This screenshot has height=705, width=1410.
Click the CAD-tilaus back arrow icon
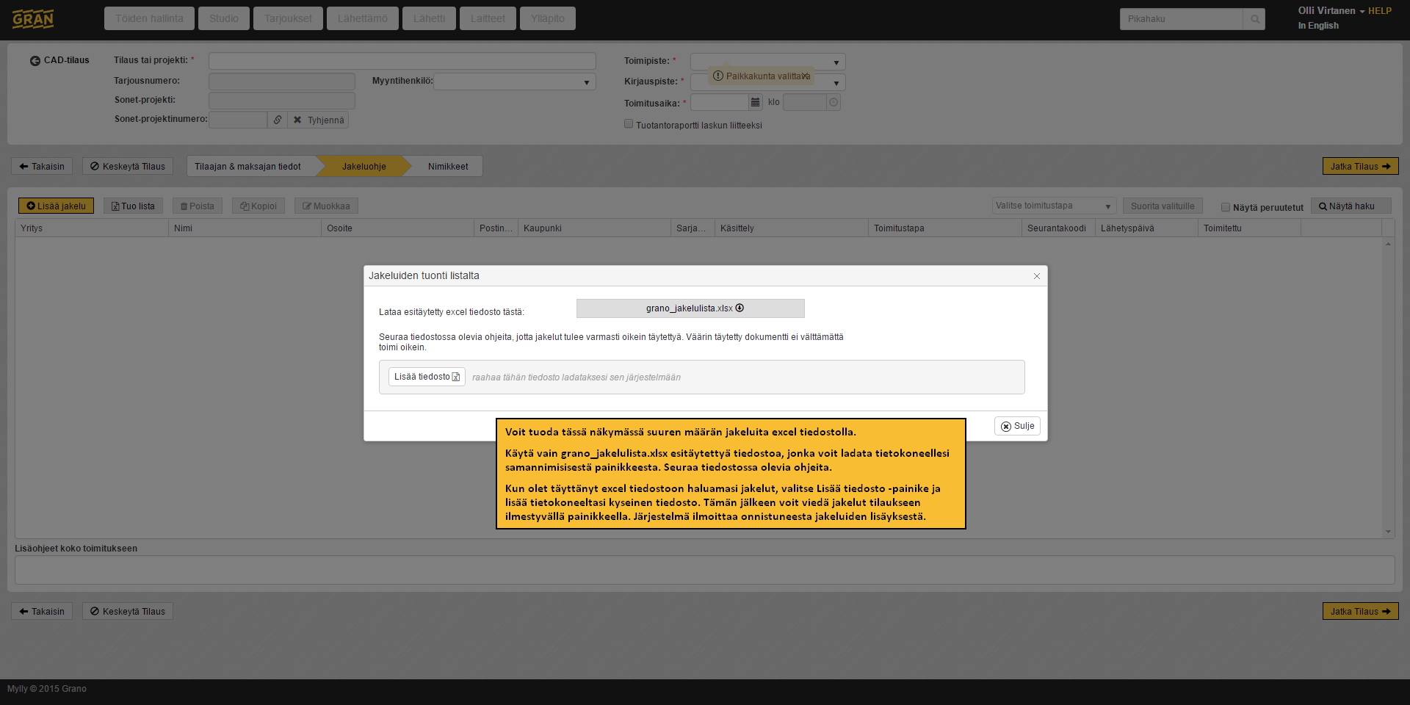coord(35,61)
